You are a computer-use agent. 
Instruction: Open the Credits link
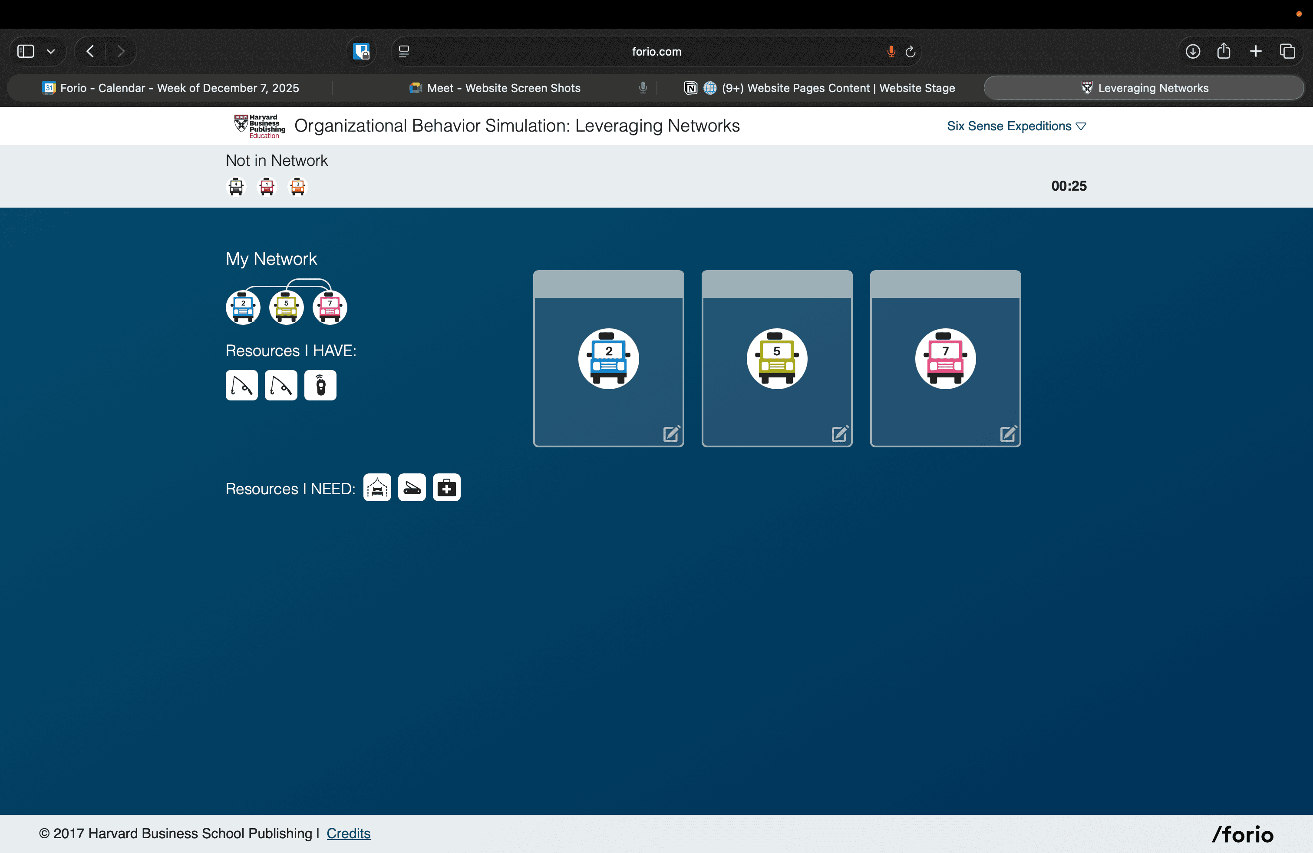(x=348, y=833)
